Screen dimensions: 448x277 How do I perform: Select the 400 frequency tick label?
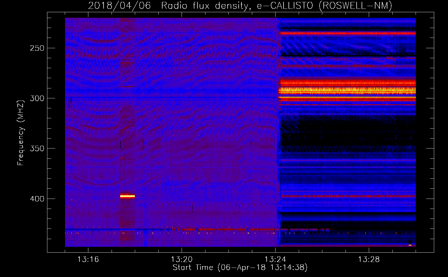point(37,199)
